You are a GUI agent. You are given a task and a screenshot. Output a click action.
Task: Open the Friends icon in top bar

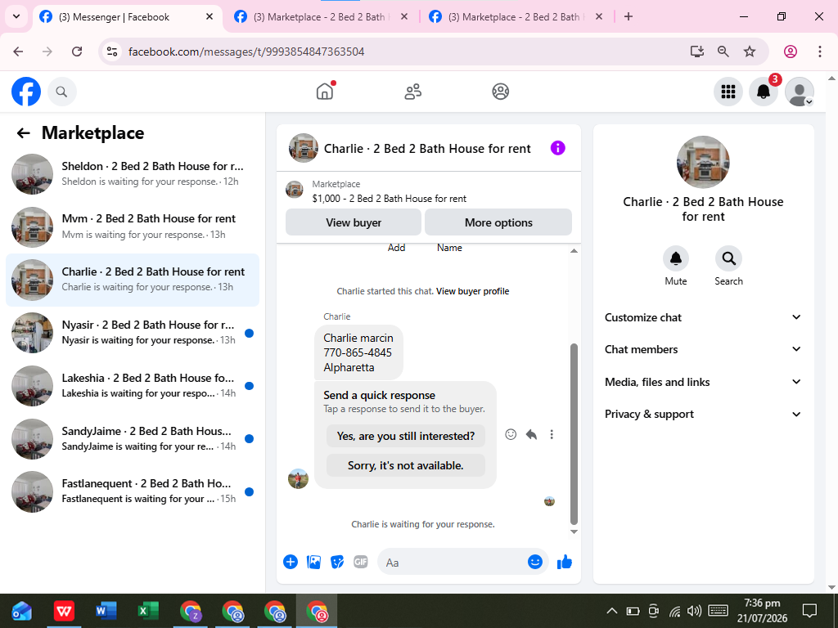pyautogui.click(x=412, y=92)
